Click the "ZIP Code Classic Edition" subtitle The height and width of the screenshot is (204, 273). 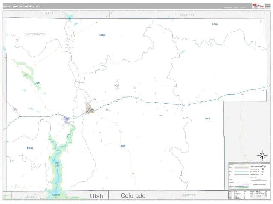coord(235,8)
